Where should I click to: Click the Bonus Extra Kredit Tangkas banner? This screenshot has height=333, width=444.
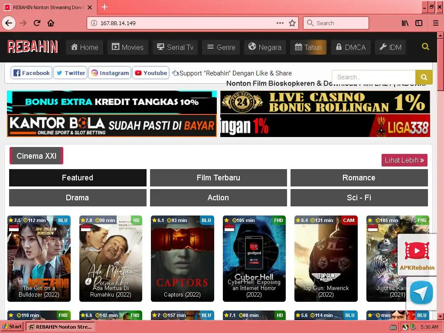pyautogui.click(x=112, y=102)
